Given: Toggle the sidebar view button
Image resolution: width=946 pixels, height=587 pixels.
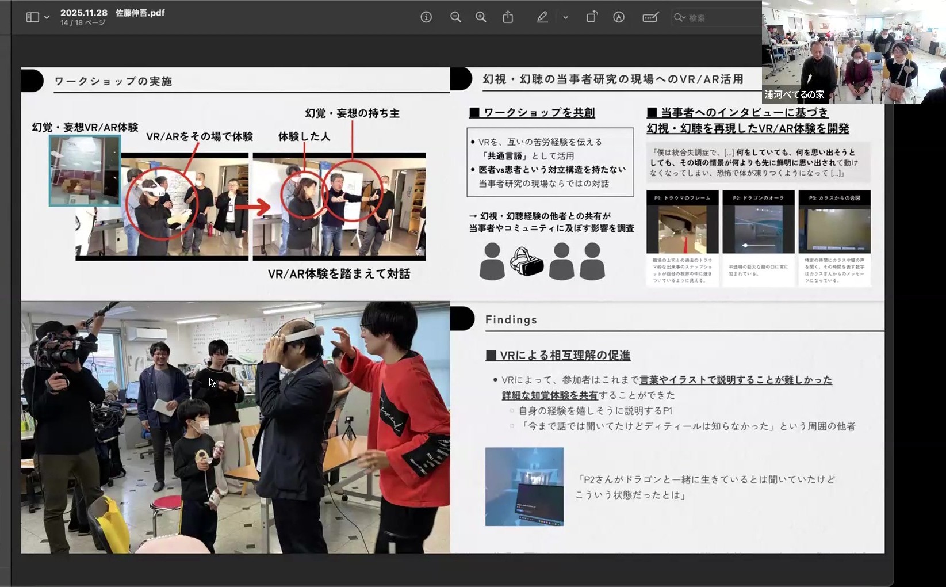Looking at the screenshot, I should pos(32,17).
